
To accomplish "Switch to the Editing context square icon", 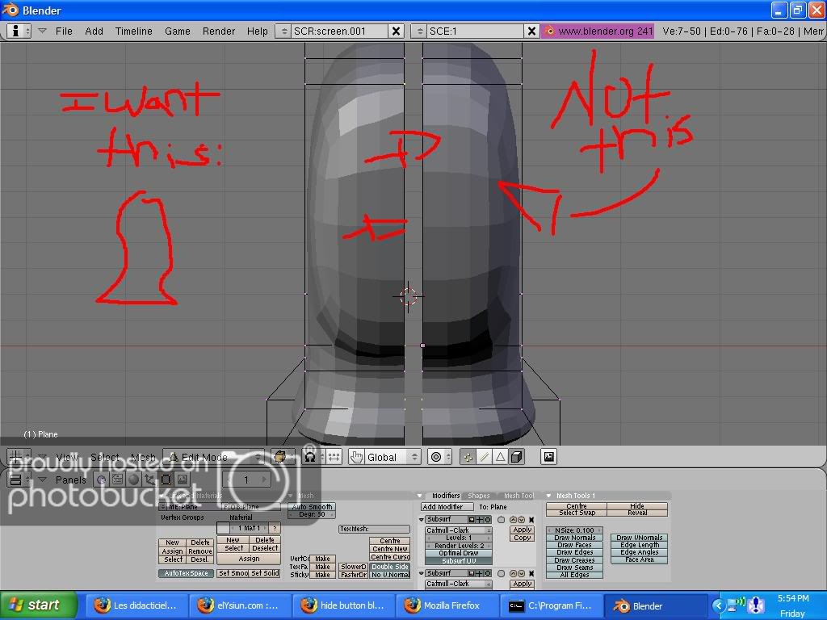I will coord(166,480).
